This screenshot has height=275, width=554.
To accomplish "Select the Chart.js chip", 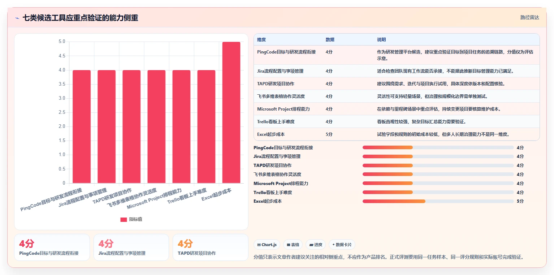I will click(267, 245).
